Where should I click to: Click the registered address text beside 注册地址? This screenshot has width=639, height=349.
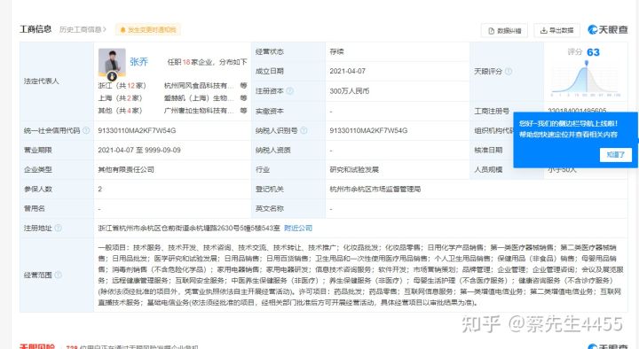[x=189, y=229]
